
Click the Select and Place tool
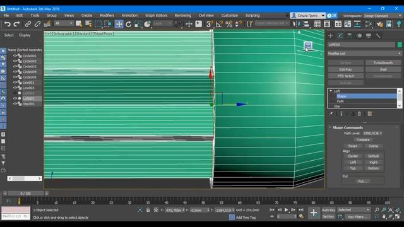147,24
